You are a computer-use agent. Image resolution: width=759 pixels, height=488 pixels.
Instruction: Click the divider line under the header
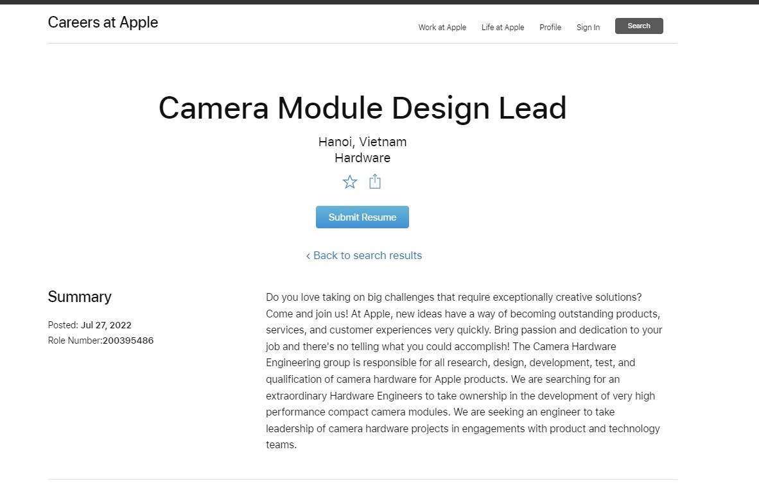[362, 44]
